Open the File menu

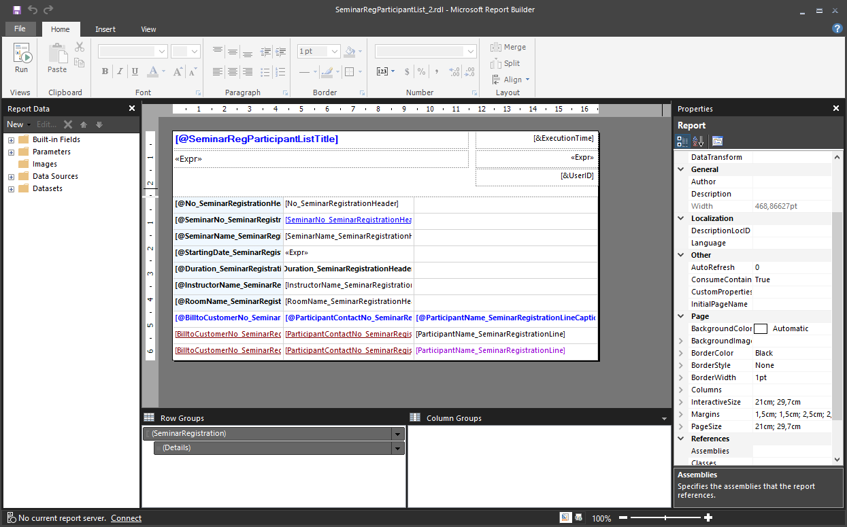click(20, 29)
